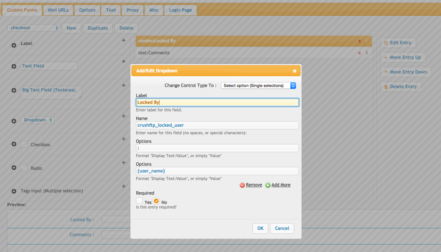Click the New form button
441x252 pixels.
pos(71,28)
